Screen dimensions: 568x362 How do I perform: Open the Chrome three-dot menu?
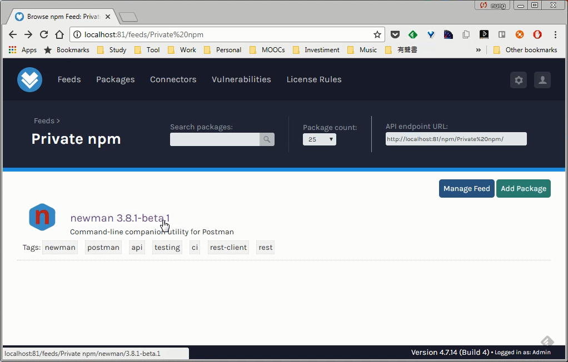pyautogui.click(x=555, y=34)
